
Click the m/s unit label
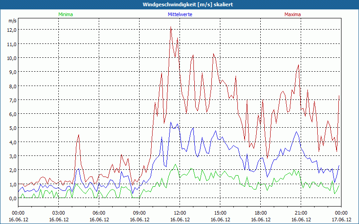tap(13, 21)
